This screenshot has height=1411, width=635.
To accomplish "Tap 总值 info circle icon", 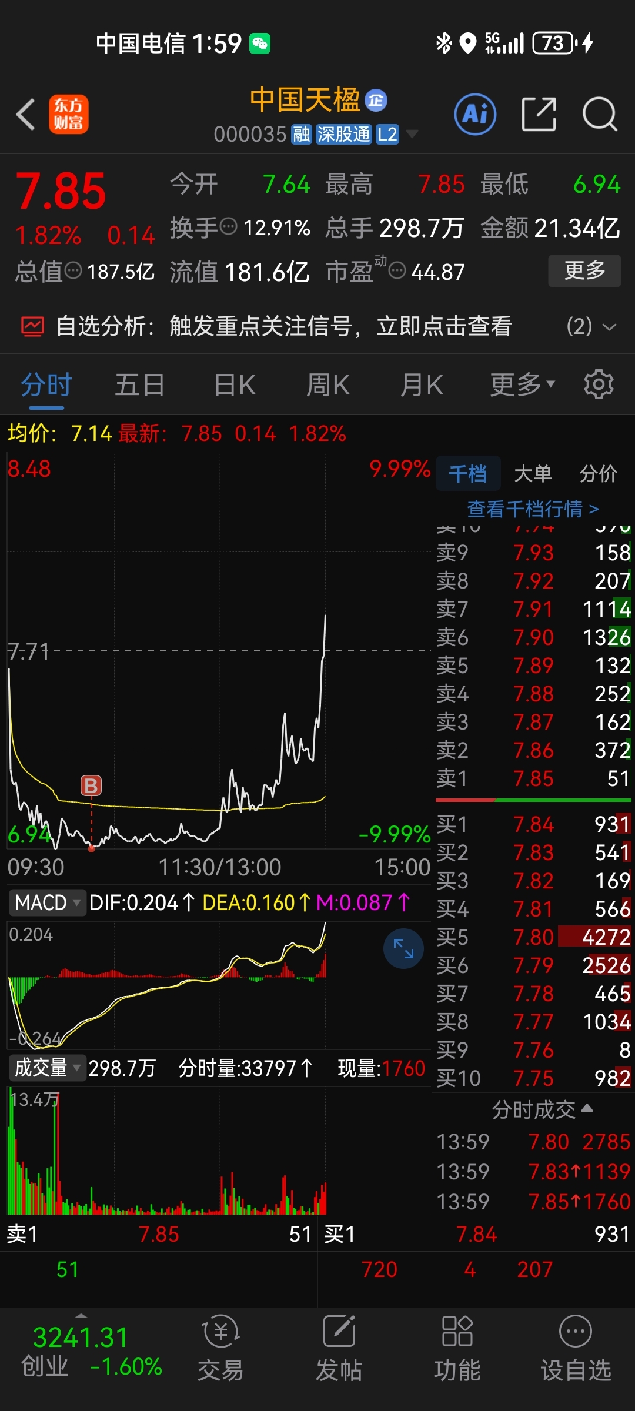I will tap(73, 271).
